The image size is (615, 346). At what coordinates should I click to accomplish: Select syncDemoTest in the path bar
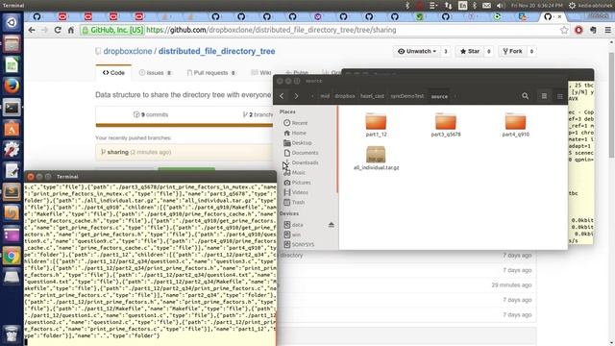tap(406, 96)
